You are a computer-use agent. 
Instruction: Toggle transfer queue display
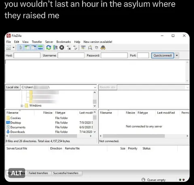click(x=40, y=48)
